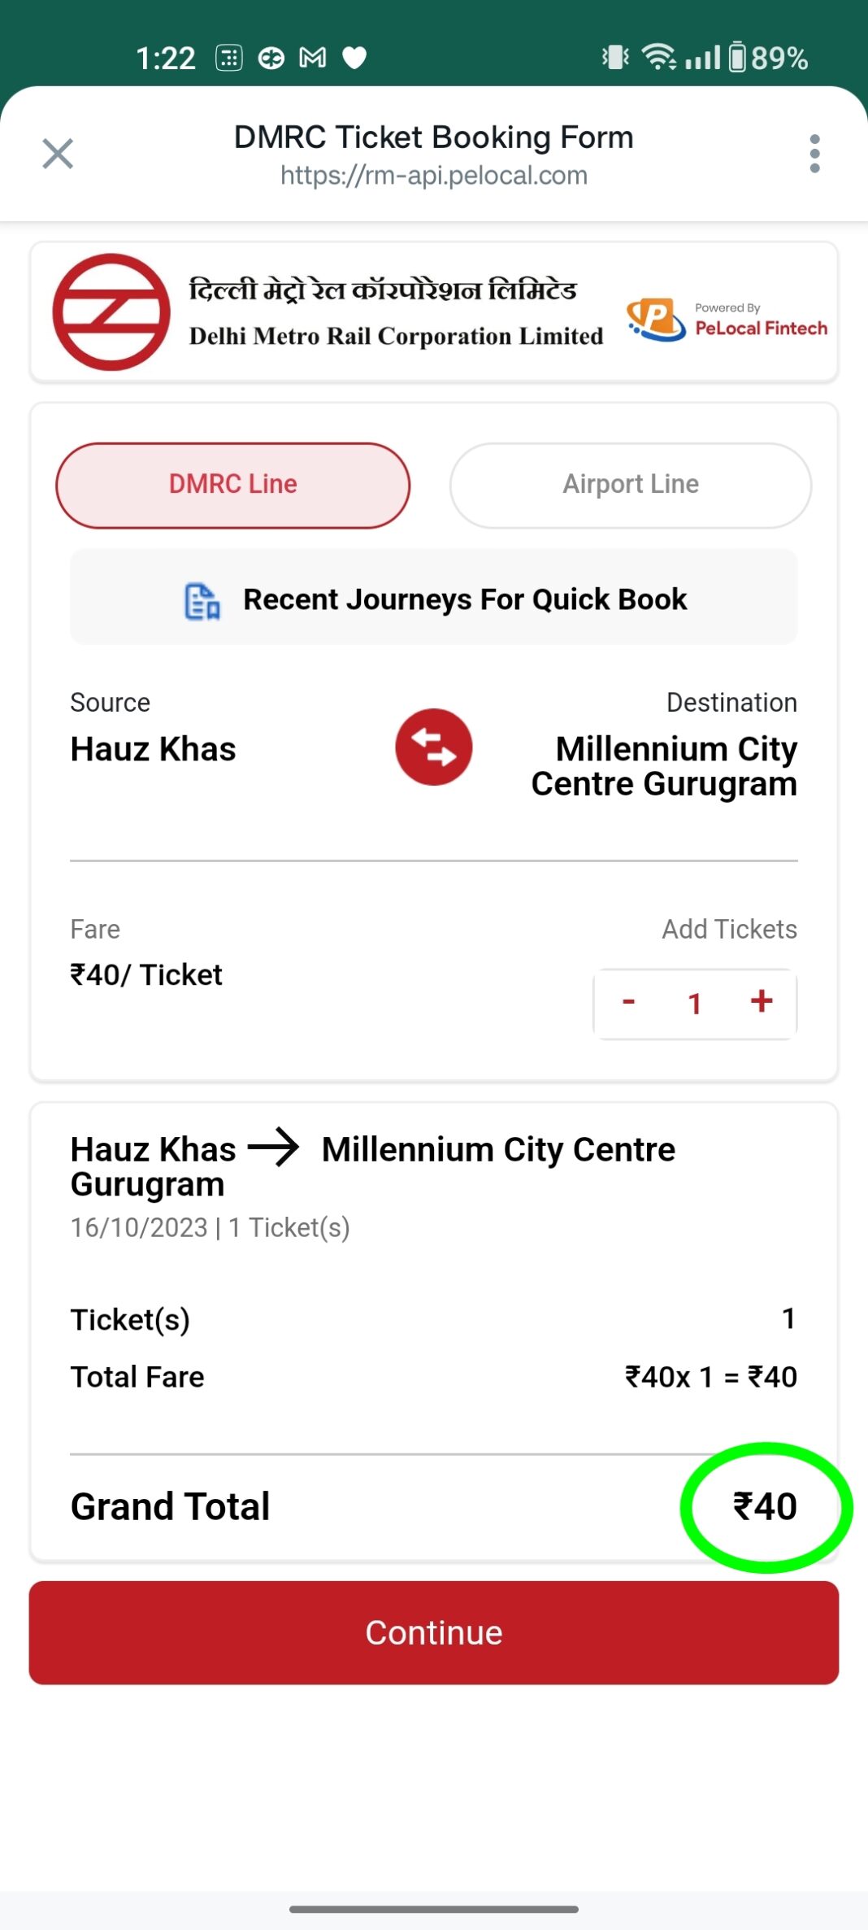Increase ticket count with plus stepper
Image resolution: width=868 pixels, height=1930 pixels.
[x=761, y=1003]
